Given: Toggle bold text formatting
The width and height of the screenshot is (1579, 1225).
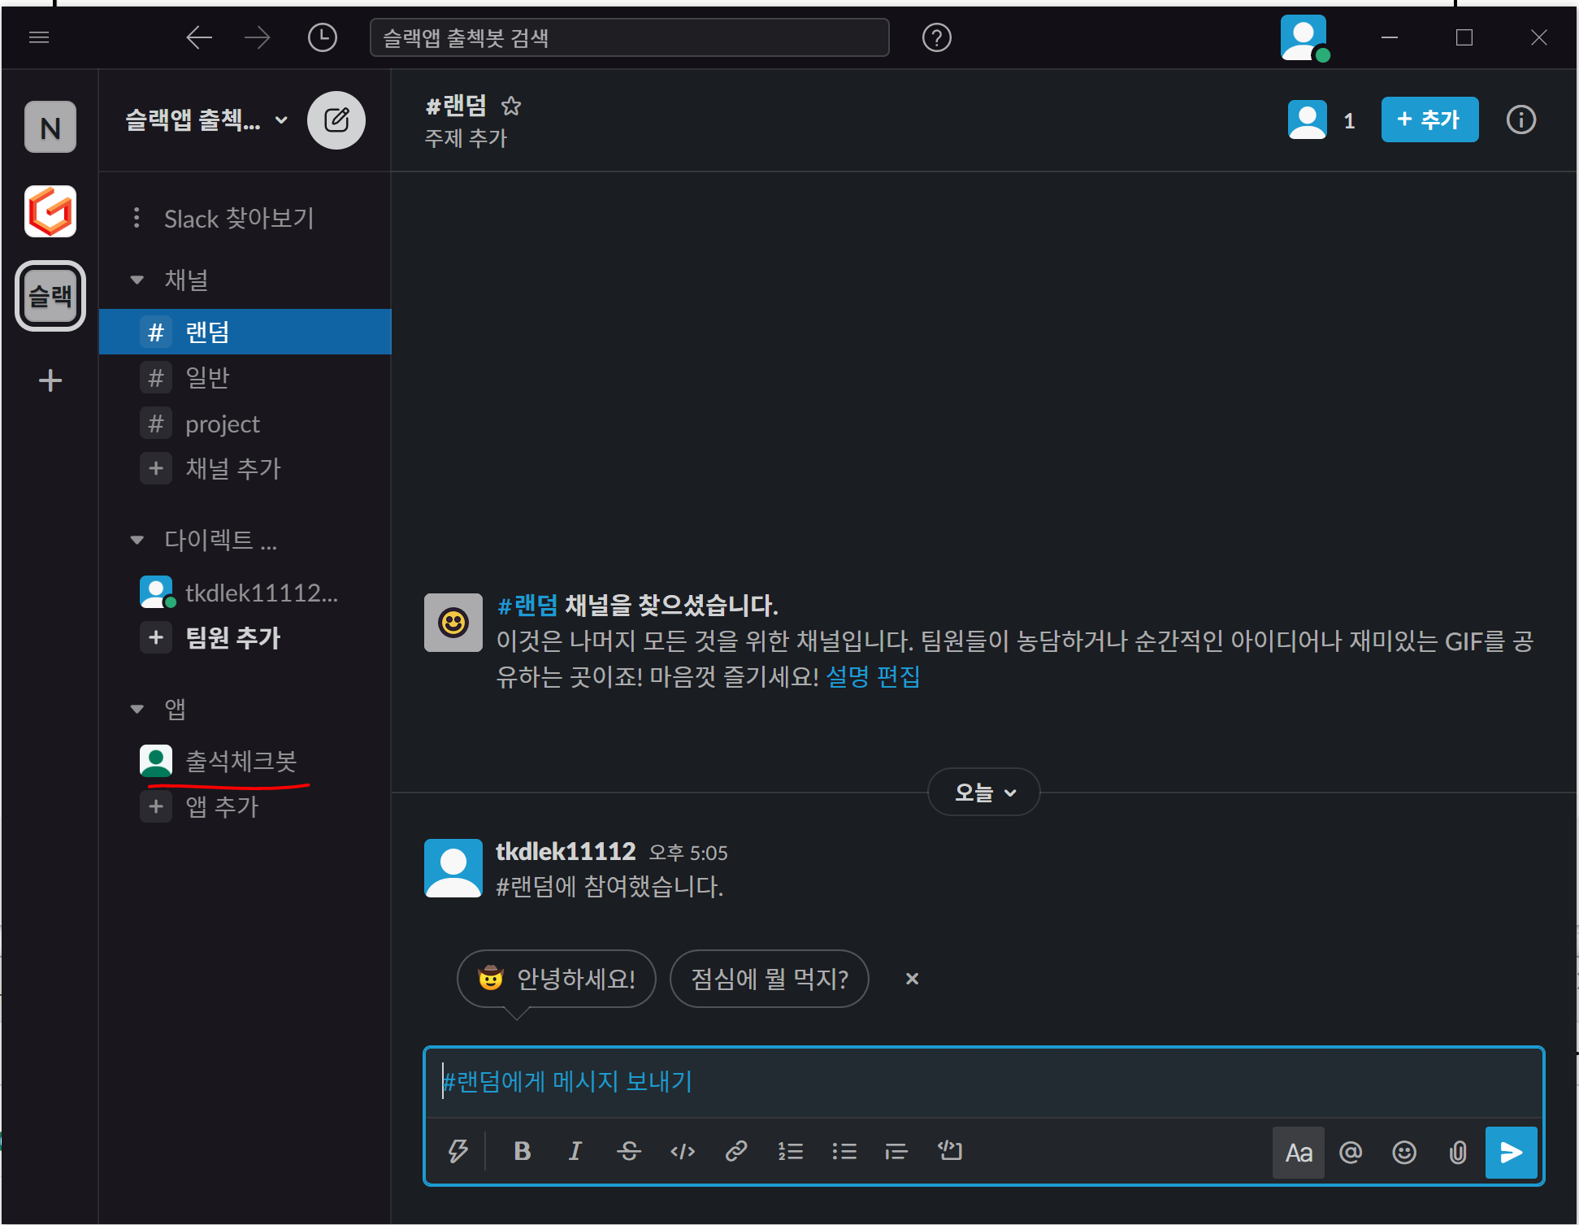Looking at the screenshot, I should pos(522,1151).
